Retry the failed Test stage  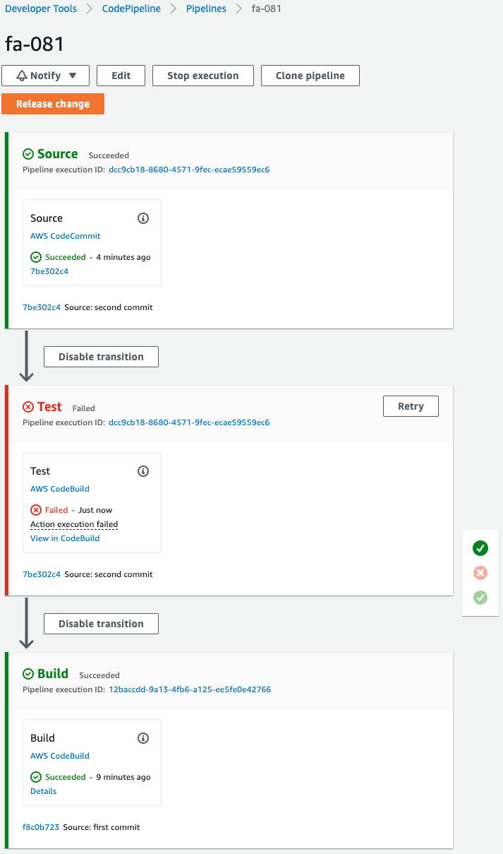coord(411,405)
